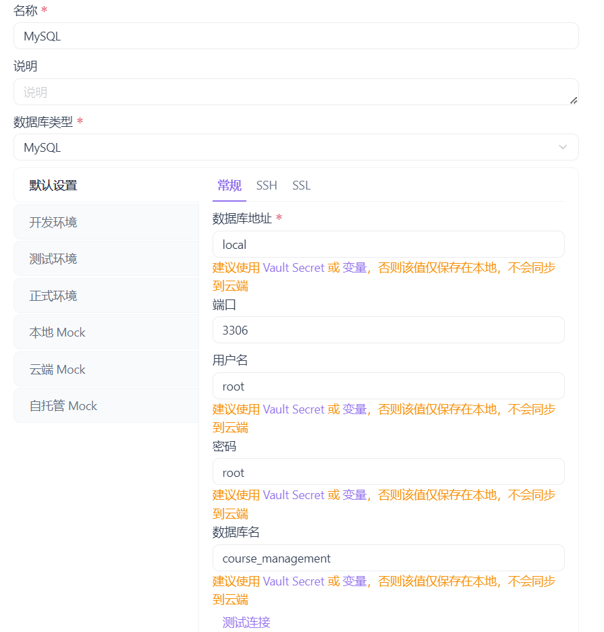The width and height of the screenshot is (604, 632).
Task: Select the 测试环境 environment item
Action: click(x=107, y=259)
